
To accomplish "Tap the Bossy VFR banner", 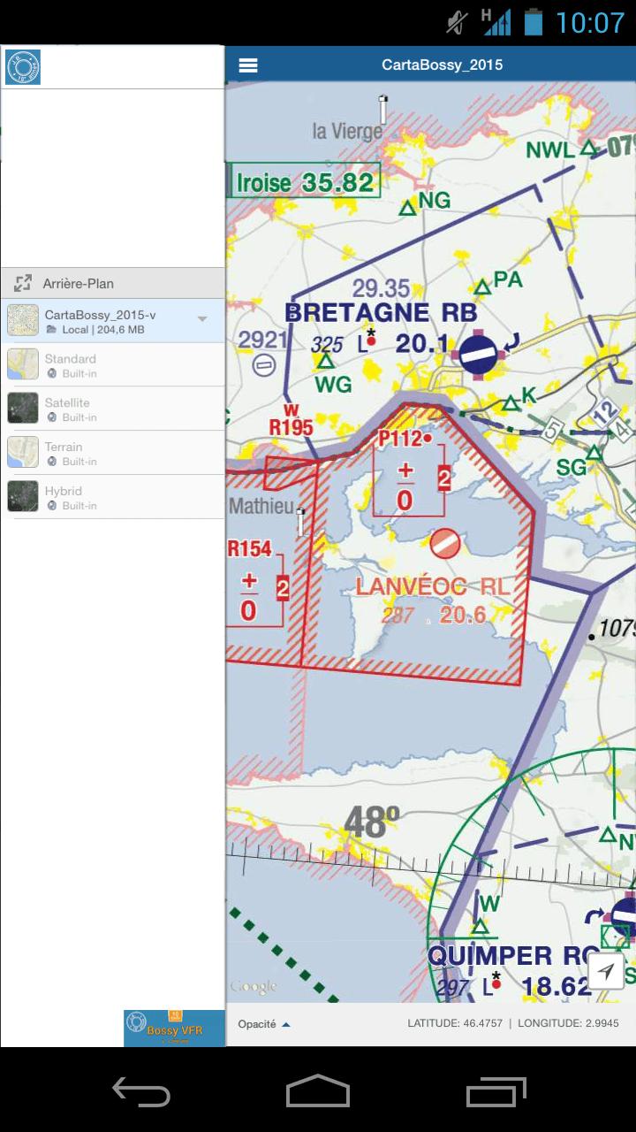I will (174, 1029).
